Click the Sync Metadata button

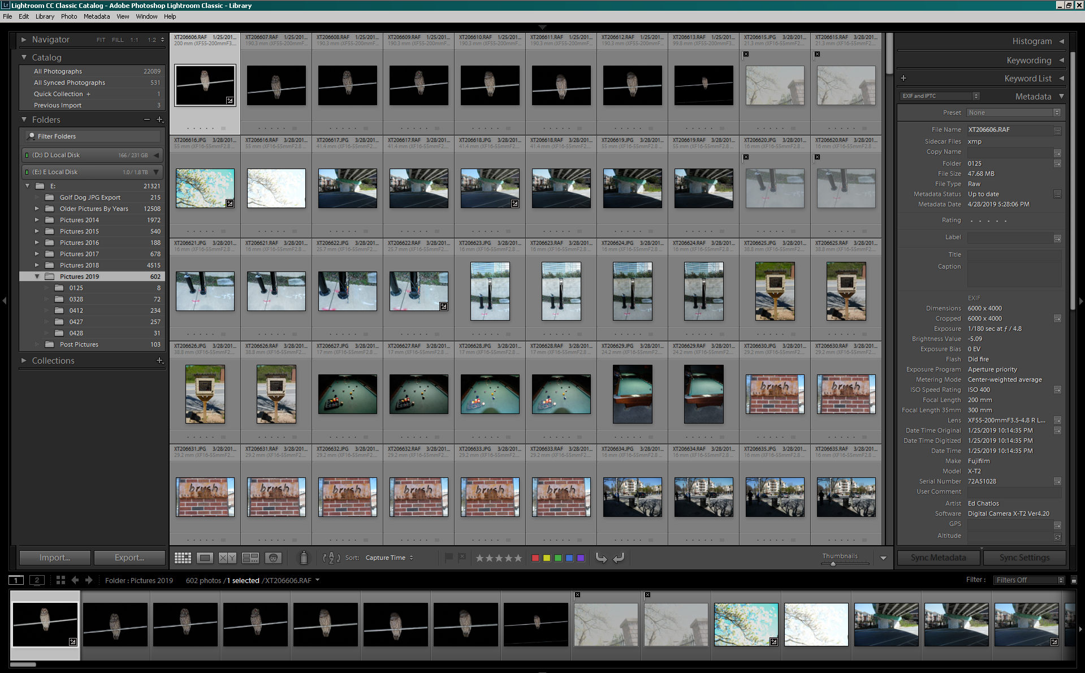click(937, 557)
